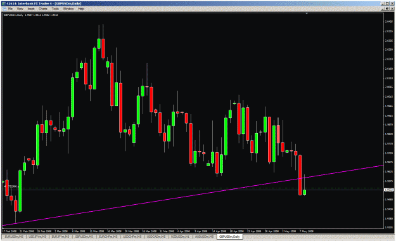Open the File menu
The width and height of the screenshot is (396, 241).
coord(10,9)
